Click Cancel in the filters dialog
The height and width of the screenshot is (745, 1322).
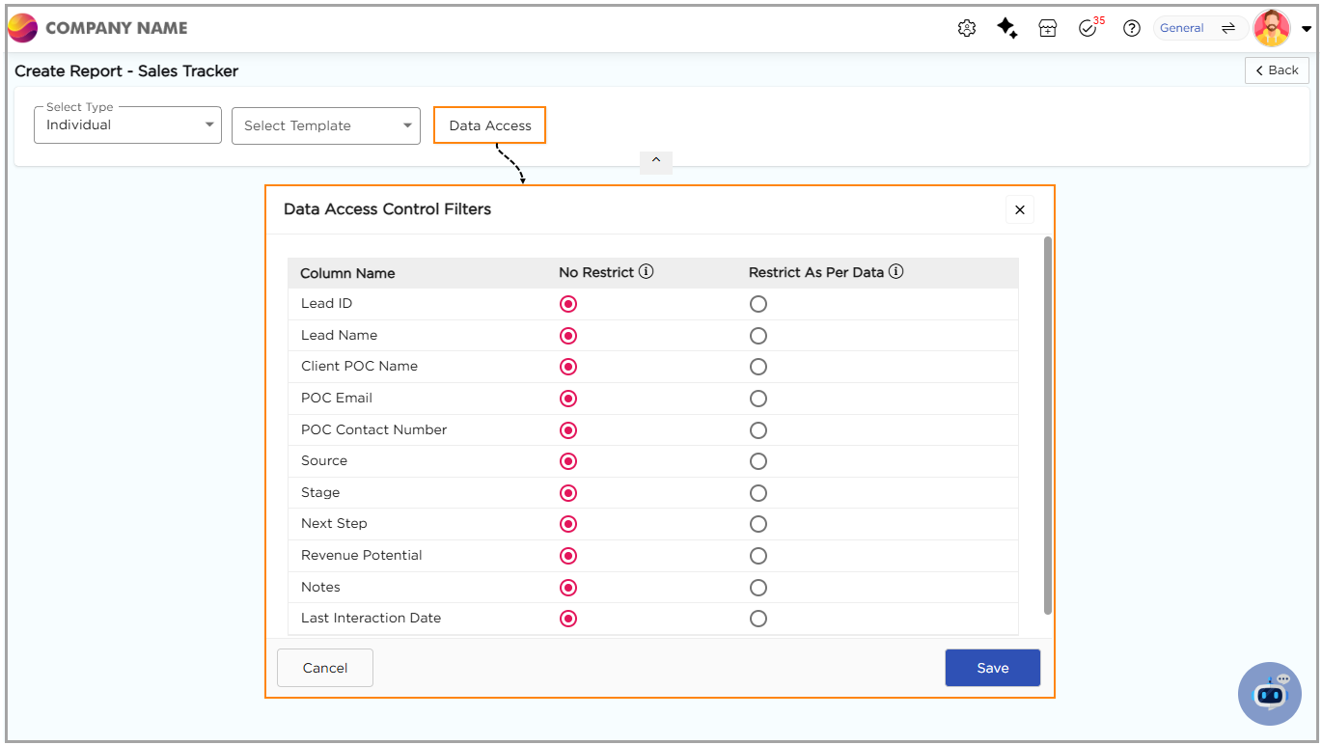325,668
